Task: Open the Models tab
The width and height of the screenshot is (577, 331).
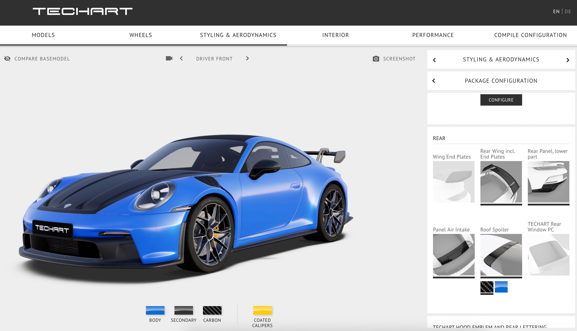Action: 43,35
